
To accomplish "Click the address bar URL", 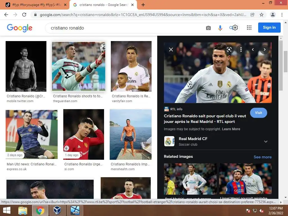I will [x=143, y=15].
